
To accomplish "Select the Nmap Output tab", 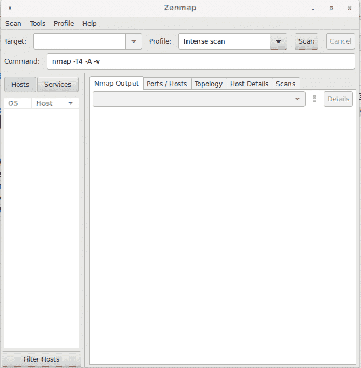I will pos(116,84).
